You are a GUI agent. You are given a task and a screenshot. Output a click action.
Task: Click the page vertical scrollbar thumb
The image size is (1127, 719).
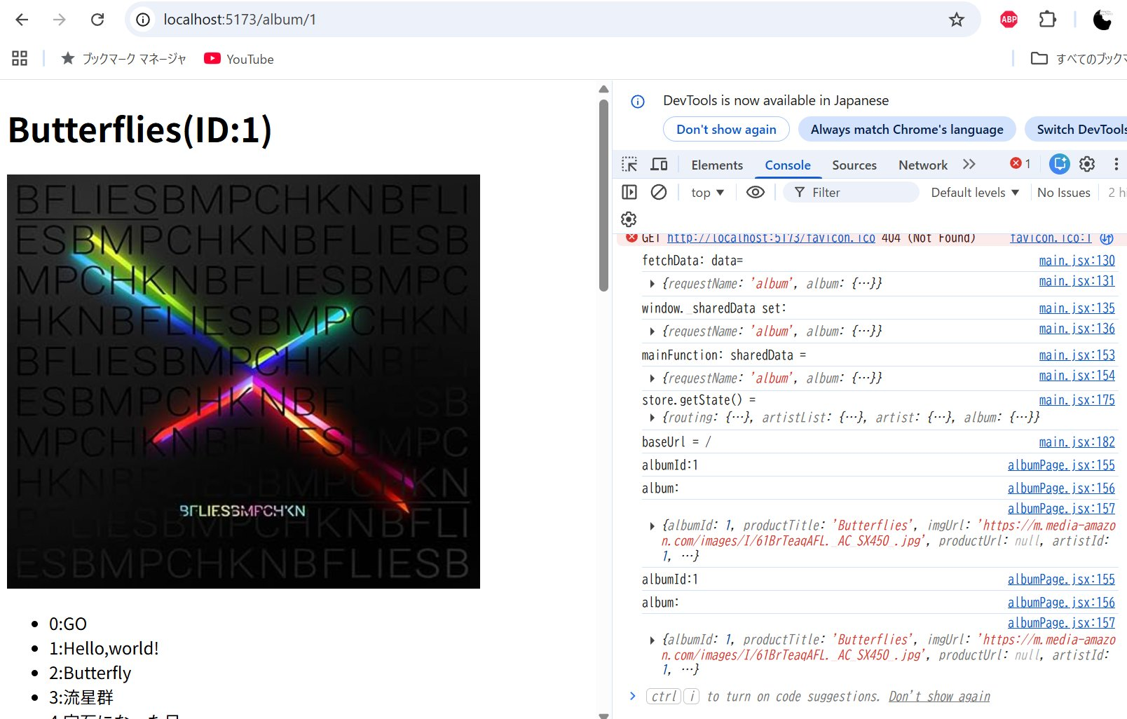pyautogui.click(x=603, y=195)
